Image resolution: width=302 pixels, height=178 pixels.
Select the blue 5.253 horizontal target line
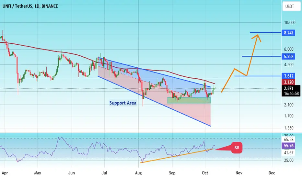261,56
